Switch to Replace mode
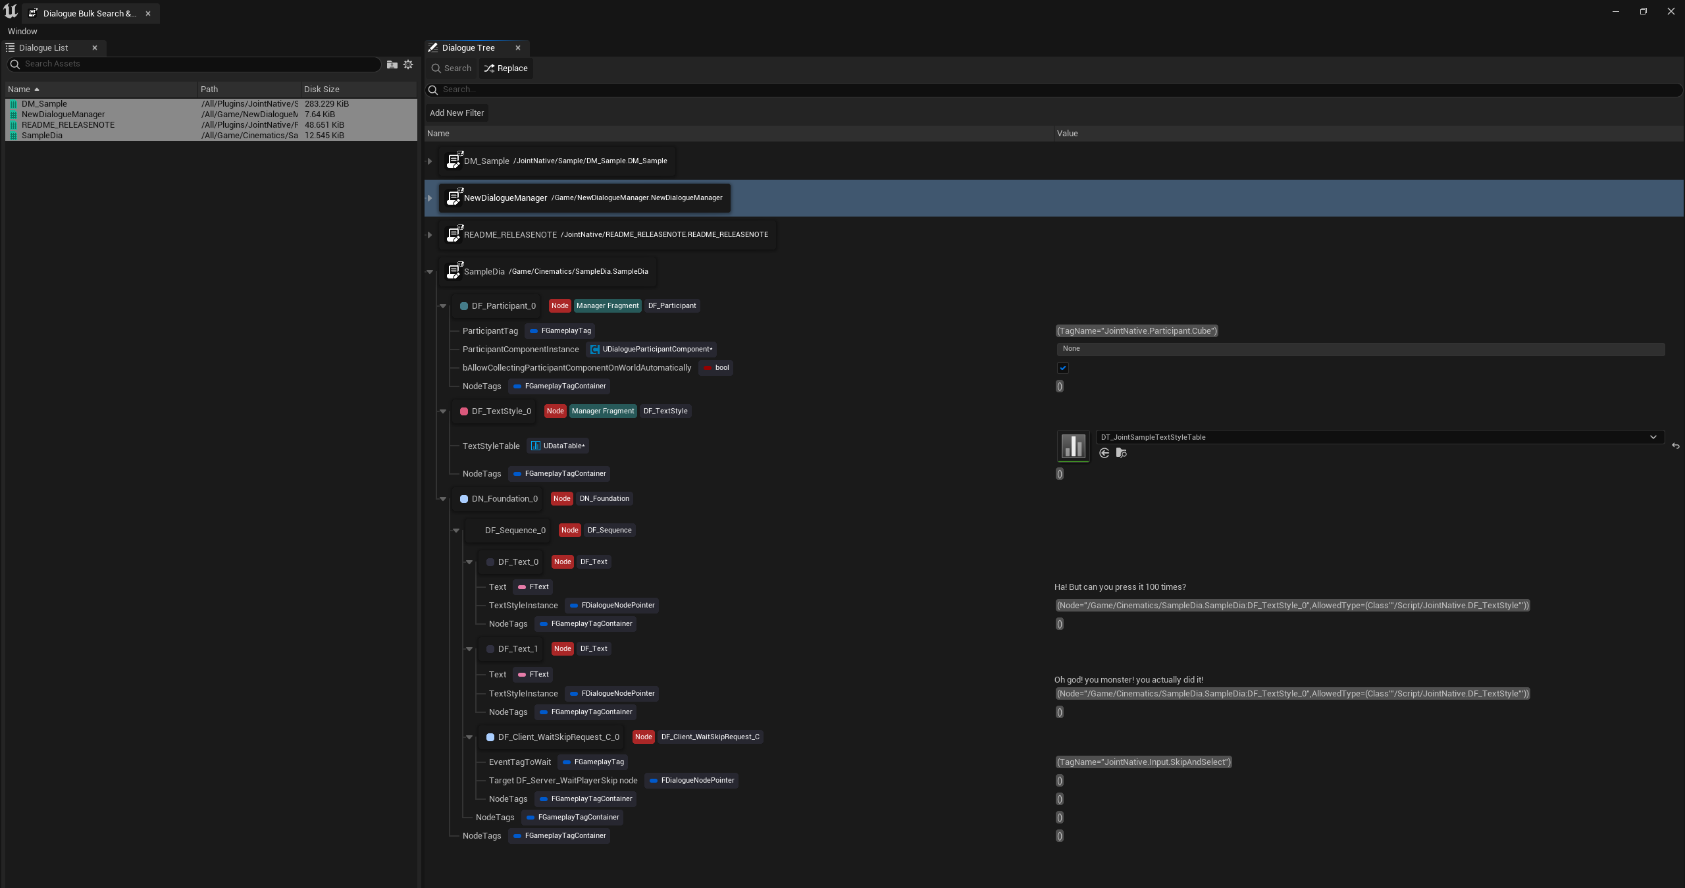The height and width of the screenshot is (888, 1685). tap(505, 68)
